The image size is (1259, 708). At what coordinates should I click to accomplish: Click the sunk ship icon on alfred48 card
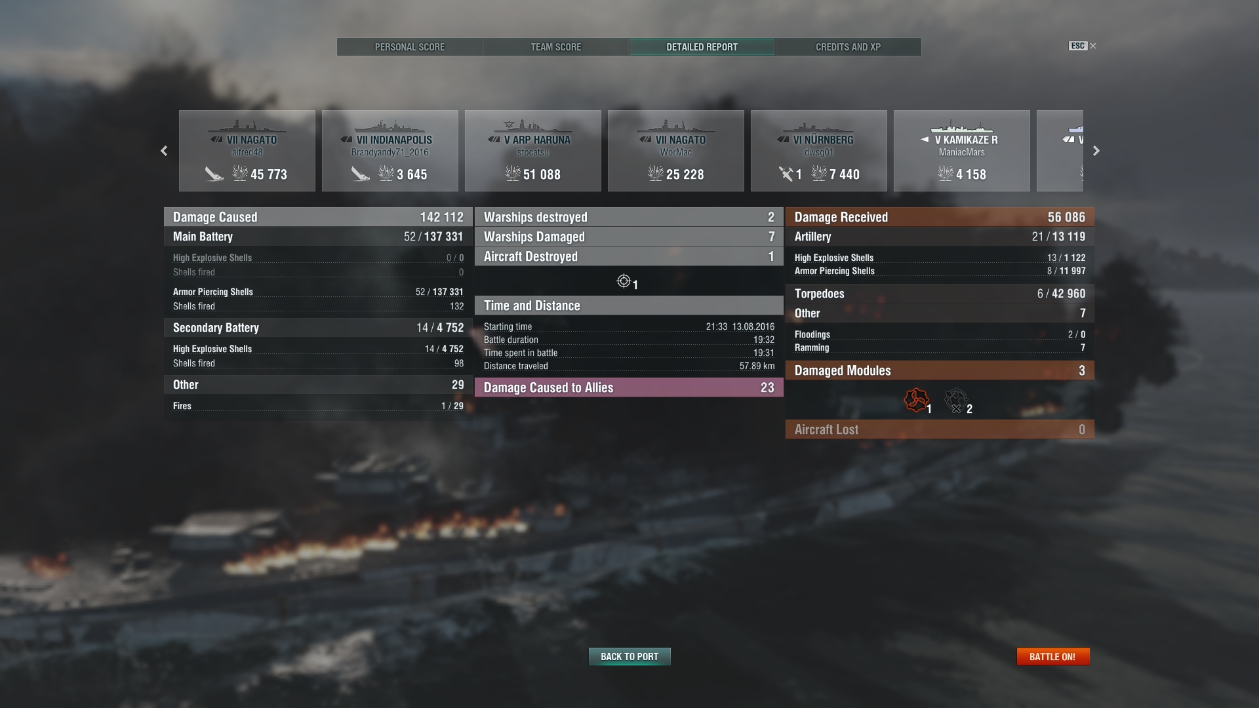[214, 174]
